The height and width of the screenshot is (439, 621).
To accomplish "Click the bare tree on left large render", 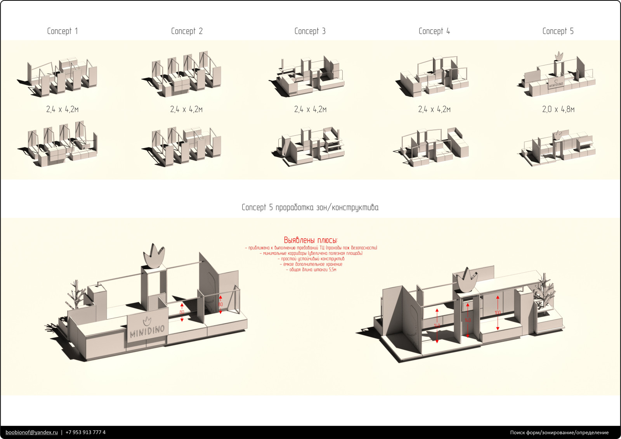I will coord(77,294).
